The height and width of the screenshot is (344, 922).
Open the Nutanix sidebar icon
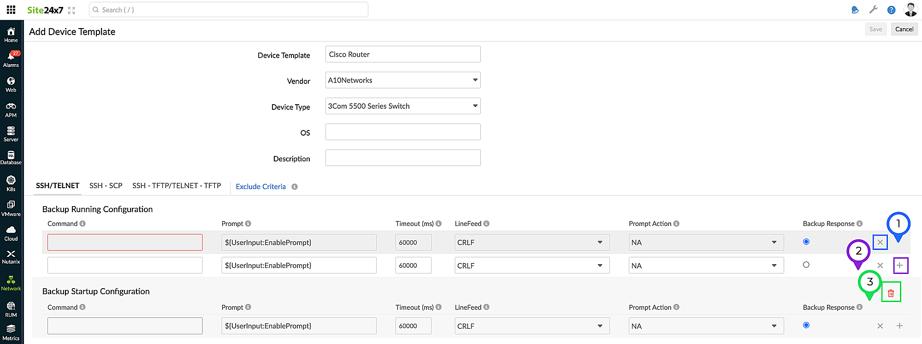point(11,256)
